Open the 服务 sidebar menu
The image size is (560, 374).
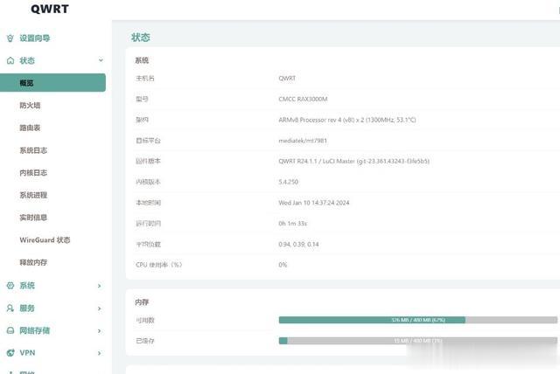point(27,308)
